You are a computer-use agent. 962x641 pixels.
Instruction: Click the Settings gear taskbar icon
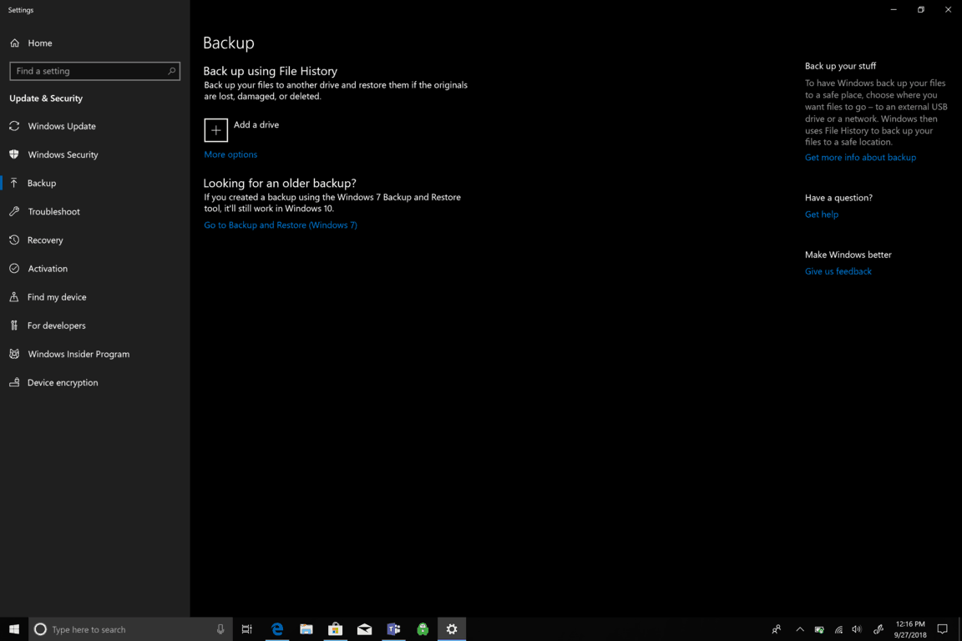(x=452, y=629)
